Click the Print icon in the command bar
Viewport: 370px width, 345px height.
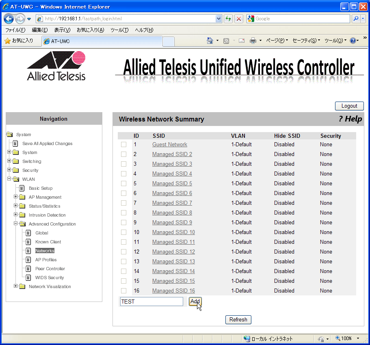tap(253, 41)
